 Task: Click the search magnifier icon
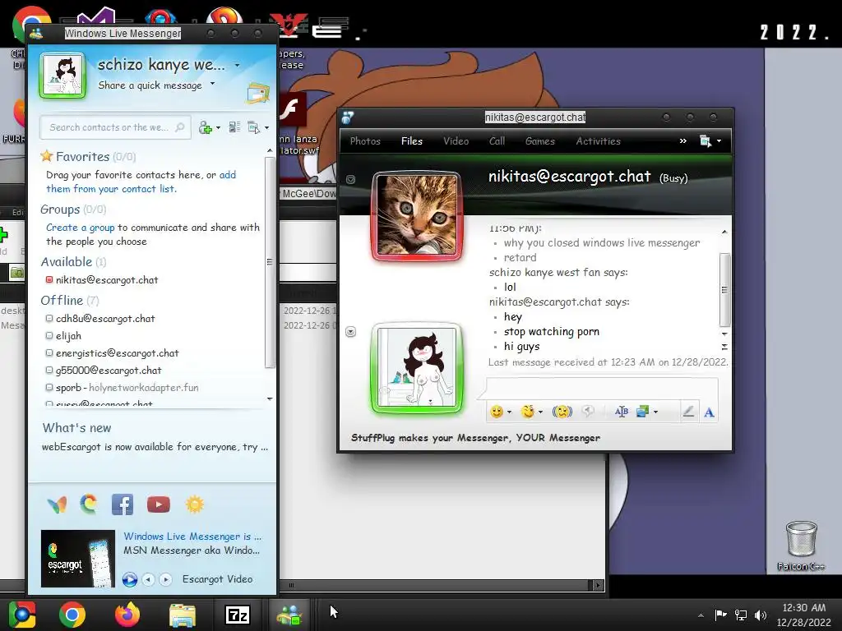tap(180, 127)
